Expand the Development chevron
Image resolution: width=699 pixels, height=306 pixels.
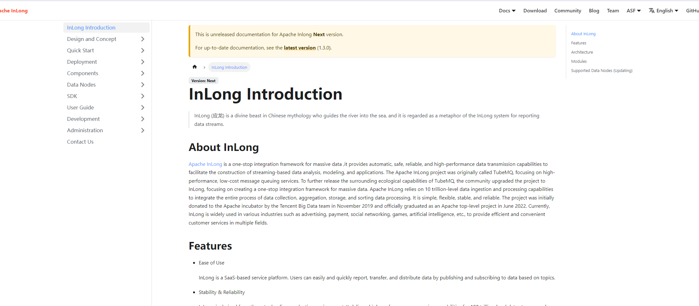pos(143,119)
